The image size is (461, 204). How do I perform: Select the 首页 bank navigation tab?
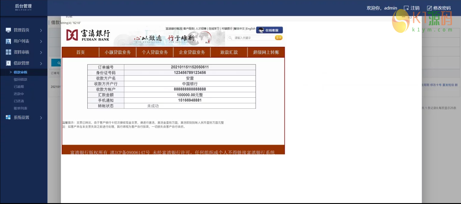coord(80,52)
